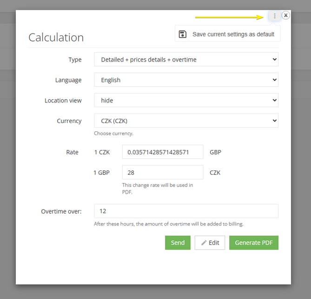Click the arrow on the Location view selector
Image resolution: width=311 pixels, height=299 pixels.
coord(274,100)
